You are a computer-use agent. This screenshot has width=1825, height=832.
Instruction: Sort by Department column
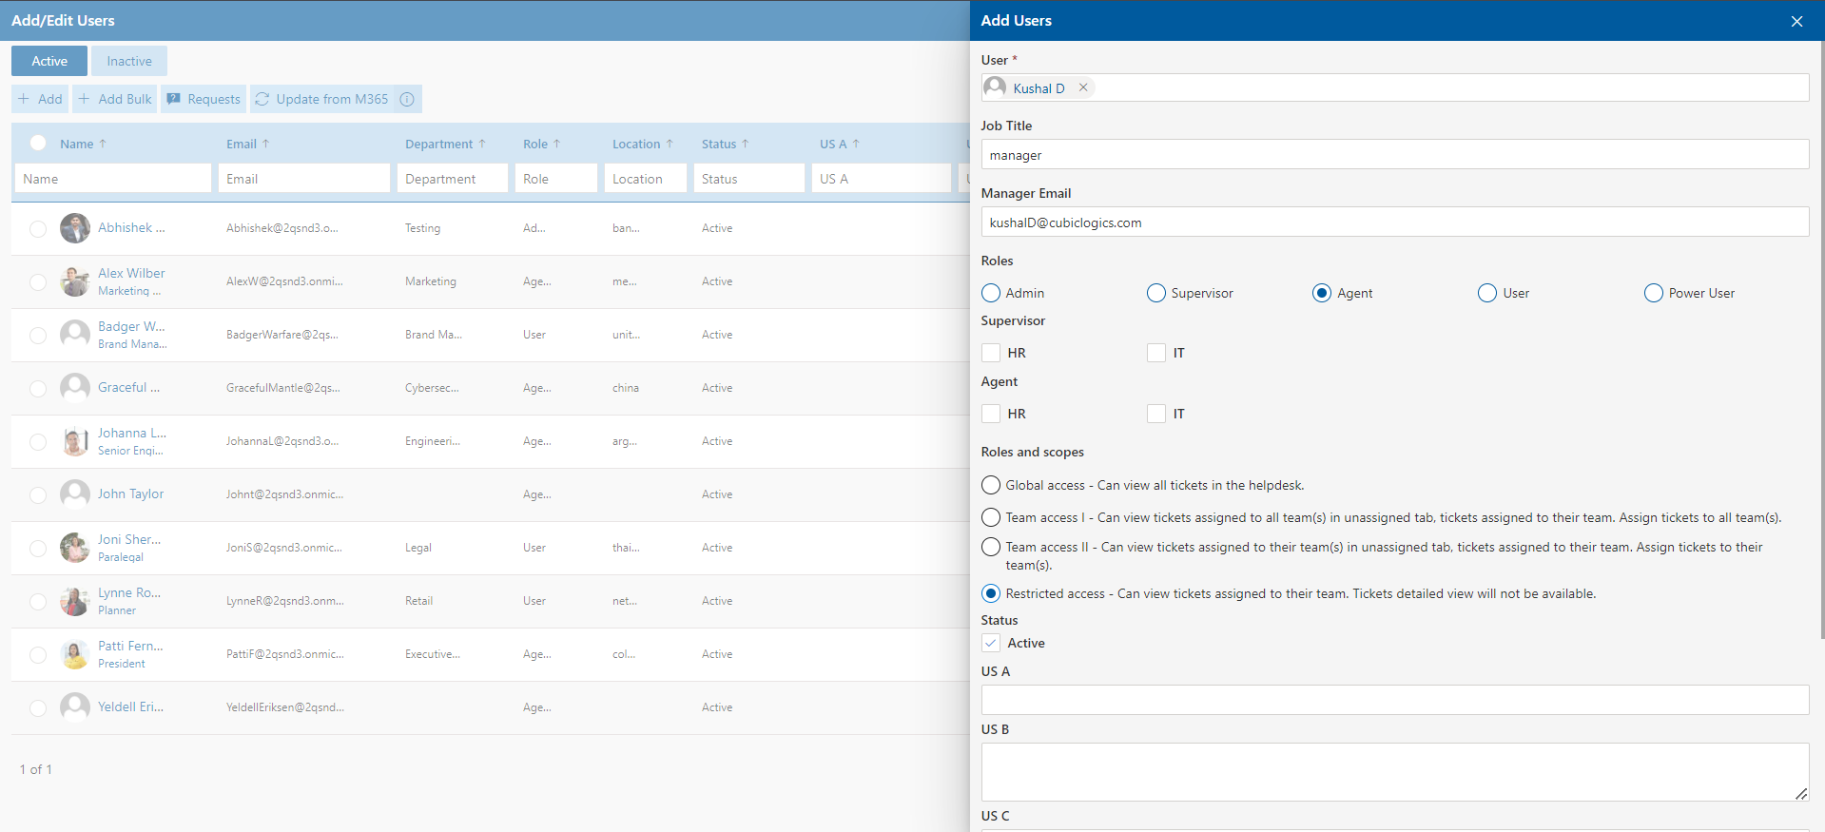point(445,144)
